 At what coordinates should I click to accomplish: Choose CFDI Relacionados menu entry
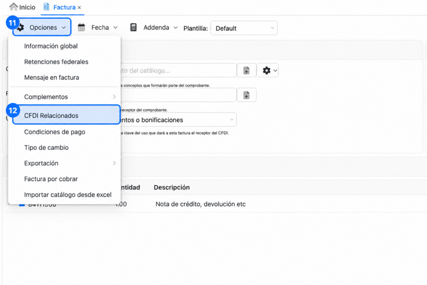(66, 115)
